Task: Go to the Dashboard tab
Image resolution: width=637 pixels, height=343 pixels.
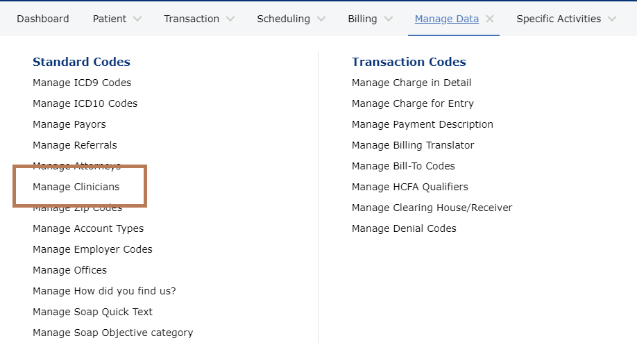Action: (43, 19)
